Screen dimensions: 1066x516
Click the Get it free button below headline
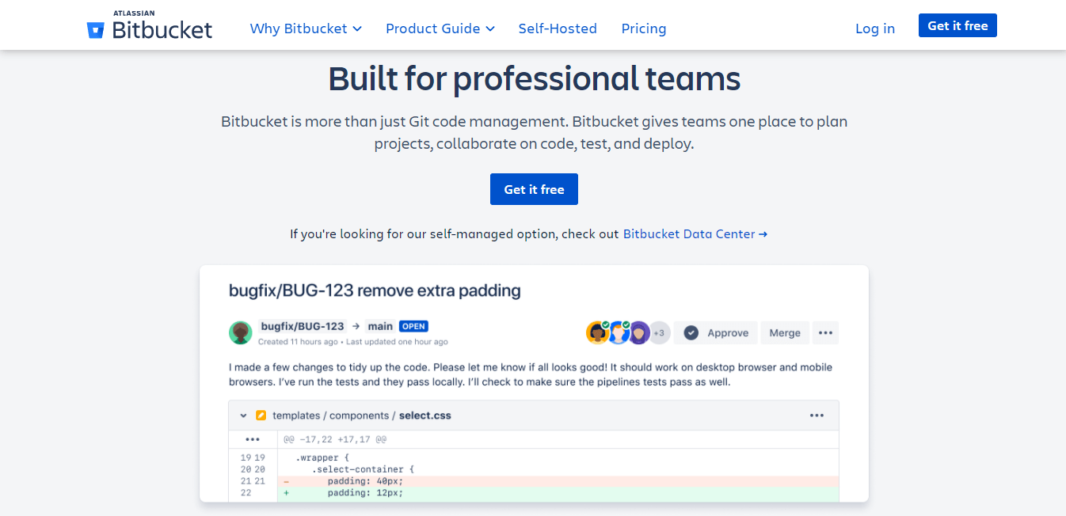[x=534, y=189]
